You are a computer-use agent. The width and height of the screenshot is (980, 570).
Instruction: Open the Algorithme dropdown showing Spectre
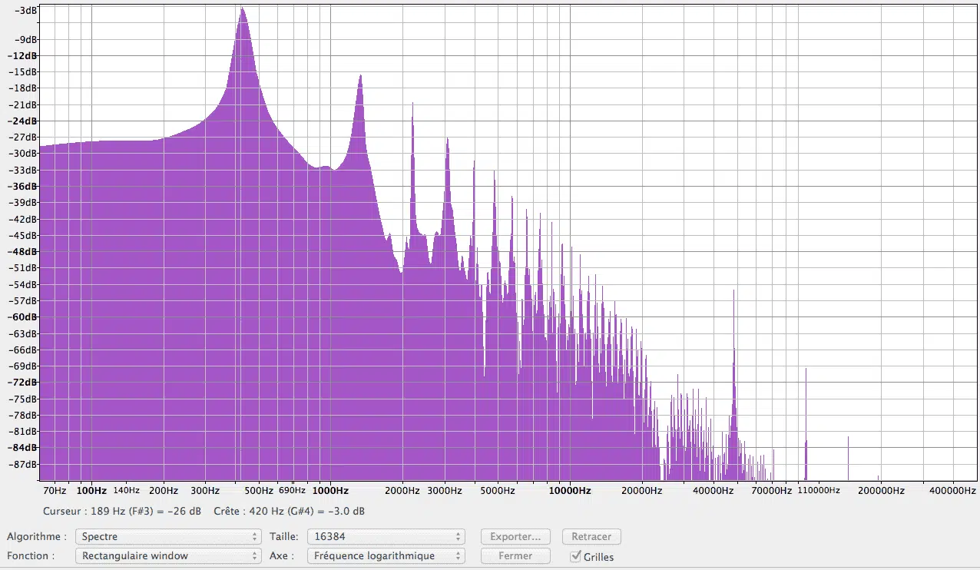[168, 536]
